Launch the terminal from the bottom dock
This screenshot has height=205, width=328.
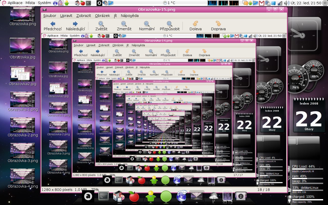104,197
